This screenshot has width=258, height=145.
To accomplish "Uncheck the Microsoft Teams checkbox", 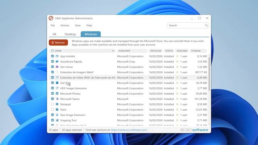I will 52,99.
